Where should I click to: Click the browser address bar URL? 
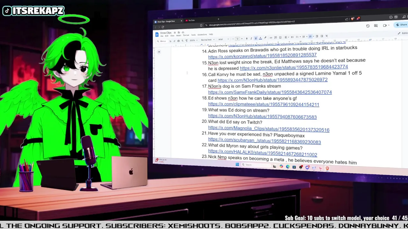[252, 23]
